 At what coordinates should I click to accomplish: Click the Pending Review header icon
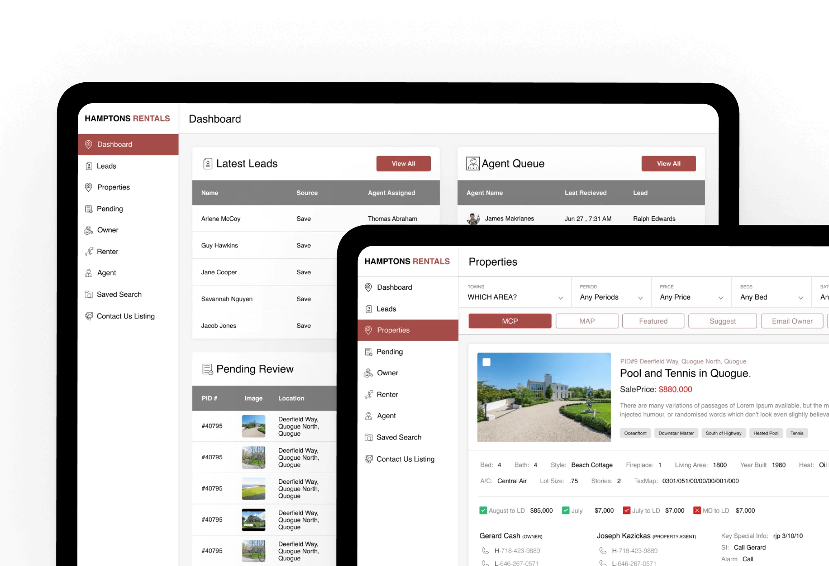coord(207,369)
